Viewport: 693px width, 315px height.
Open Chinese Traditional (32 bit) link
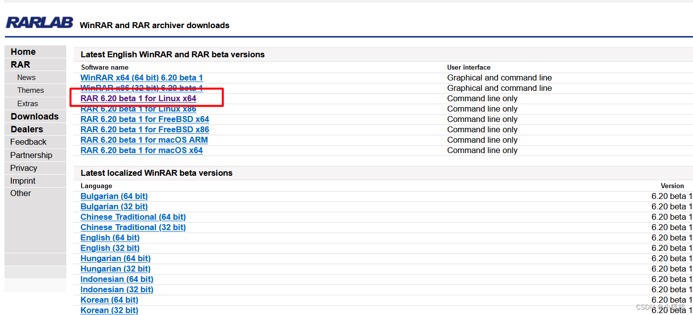click(x=133, y=228)
